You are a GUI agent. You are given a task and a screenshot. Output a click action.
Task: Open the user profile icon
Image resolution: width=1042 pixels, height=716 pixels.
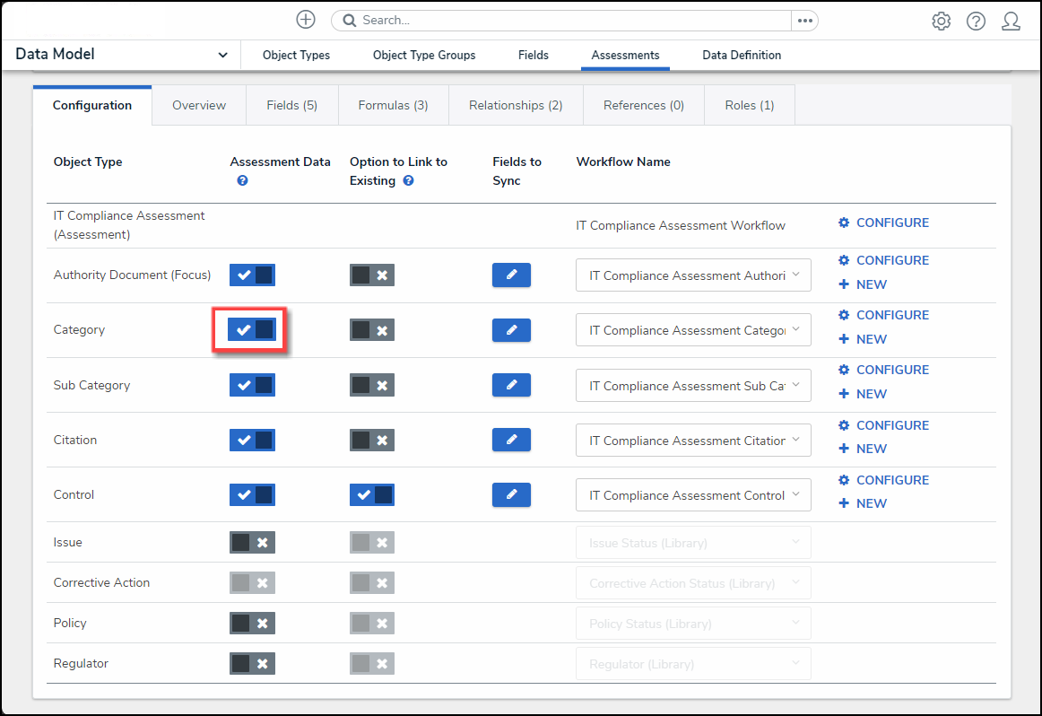pyautogui.click(x=1011, y=22)
